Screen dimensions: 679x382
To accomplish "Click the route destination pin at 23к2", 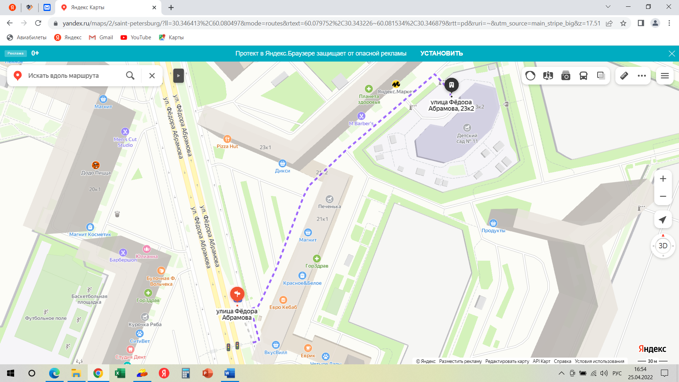I will pyautogui.click(x=451, y=86).
